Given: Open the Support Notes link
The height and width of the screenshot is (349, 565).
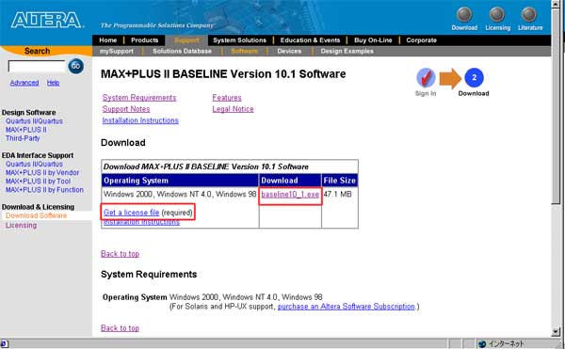Looking at the screenshot, I should point(126,109).
